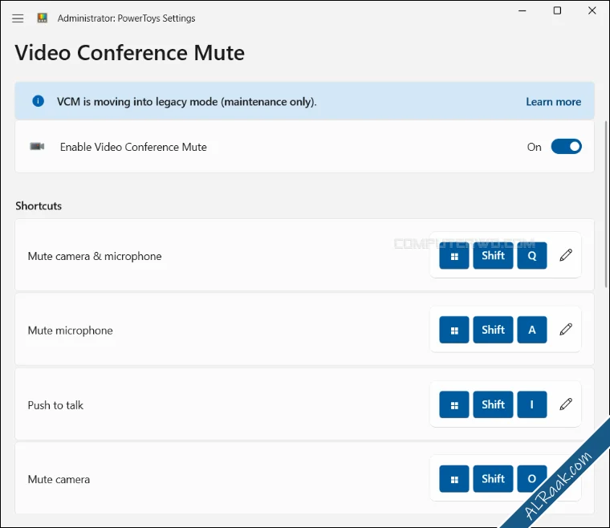
Task: Click the VCM legacy mode message text
Action: pos(187,101)
